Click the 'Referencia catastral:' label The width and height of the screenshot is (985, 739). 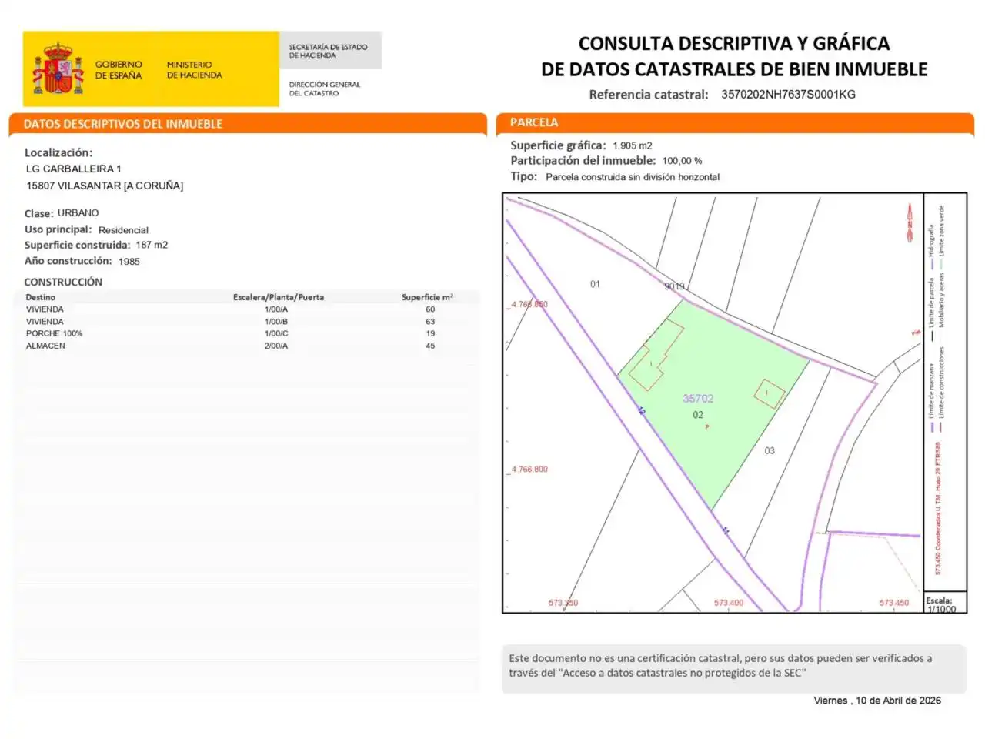tap(648, 95)
